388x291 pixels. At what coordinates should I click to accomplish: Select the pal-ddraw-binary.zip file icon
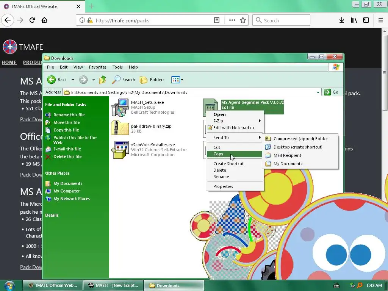tap(120, 128)
